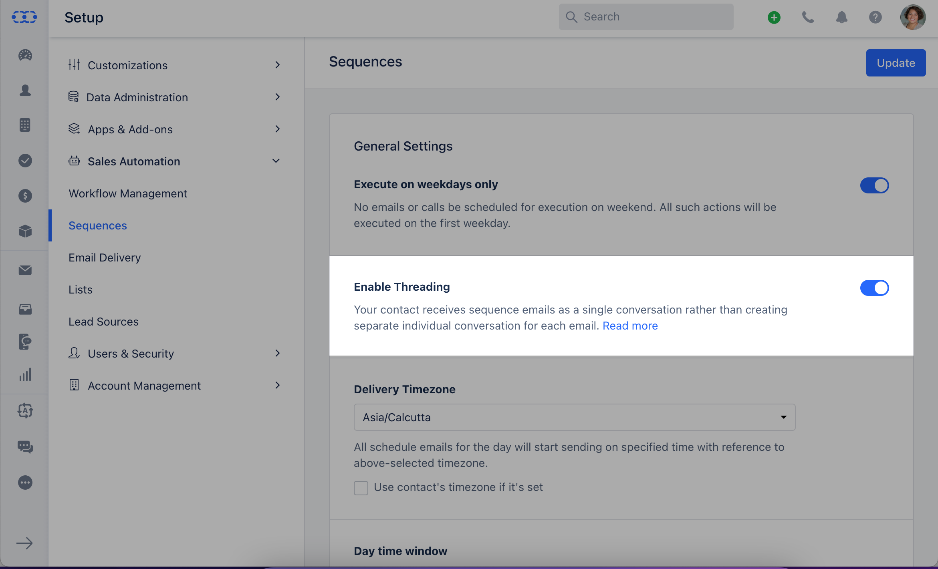Click the Apps & Add-ons layers icon
This screenshot has height=569, width=938.
click(74, 129)
